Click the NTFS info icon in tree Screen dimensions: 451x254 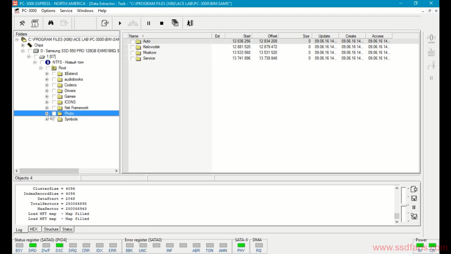pos(48,62)
